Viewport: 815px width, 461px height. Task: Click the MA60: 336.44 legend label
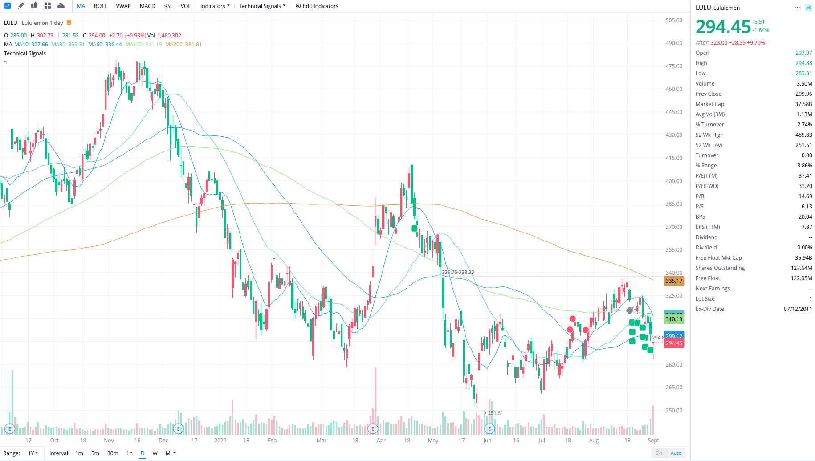[x=105, y=44]
